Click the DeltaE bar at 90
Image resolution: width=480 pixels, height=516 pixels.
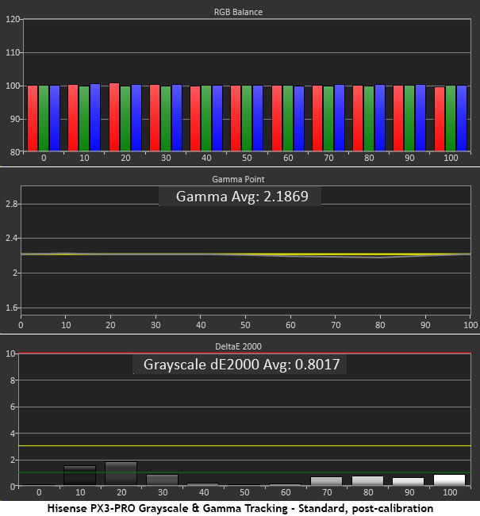[x=408, y=481]
